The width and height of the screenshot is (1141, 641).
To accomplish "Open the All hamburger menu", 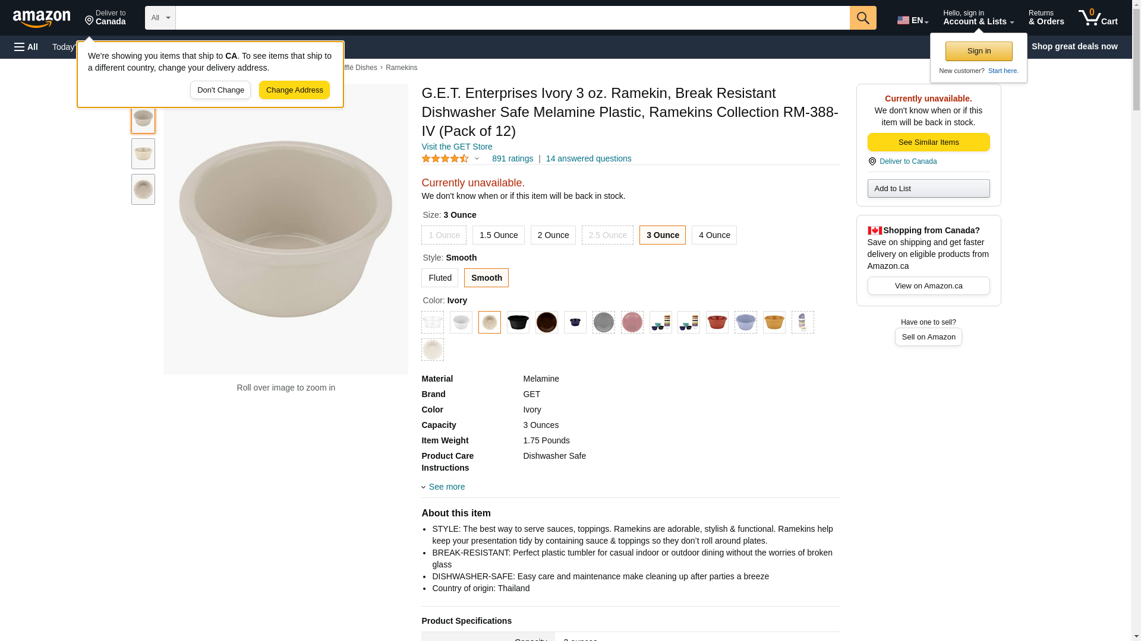I will tap(26, 47).
